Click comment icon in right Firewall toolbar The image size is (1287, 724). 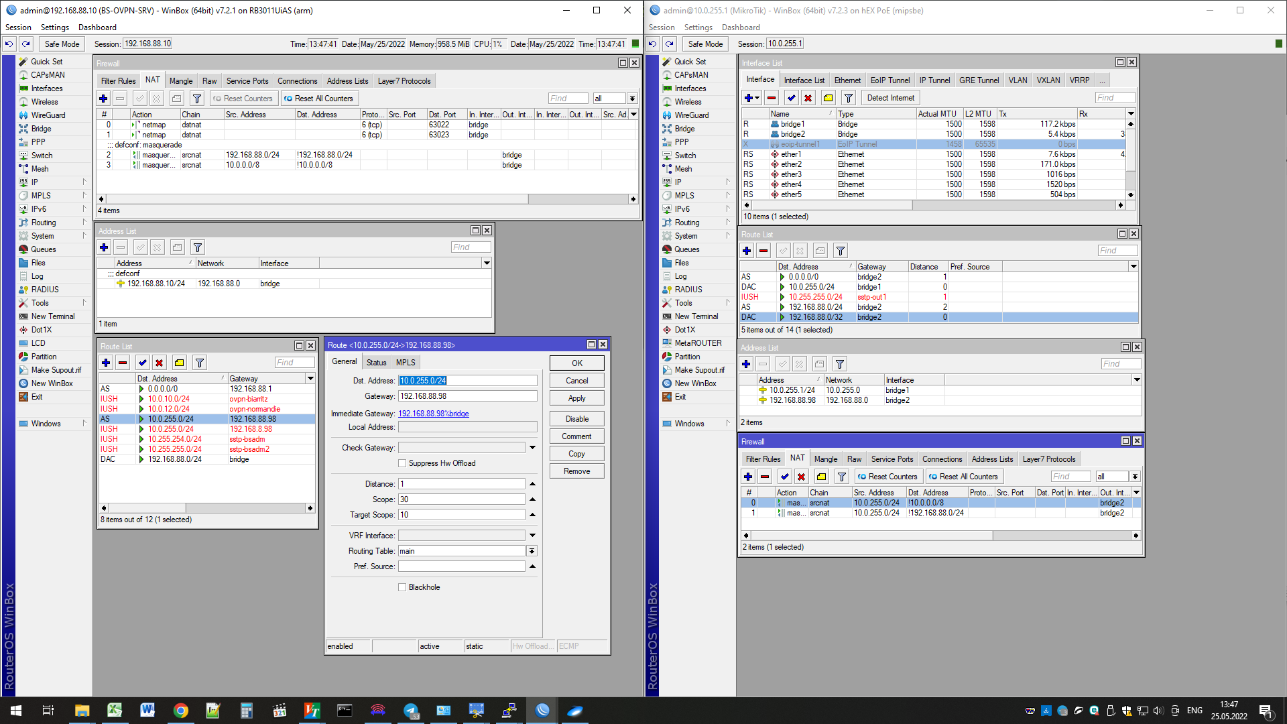(822, 477)
